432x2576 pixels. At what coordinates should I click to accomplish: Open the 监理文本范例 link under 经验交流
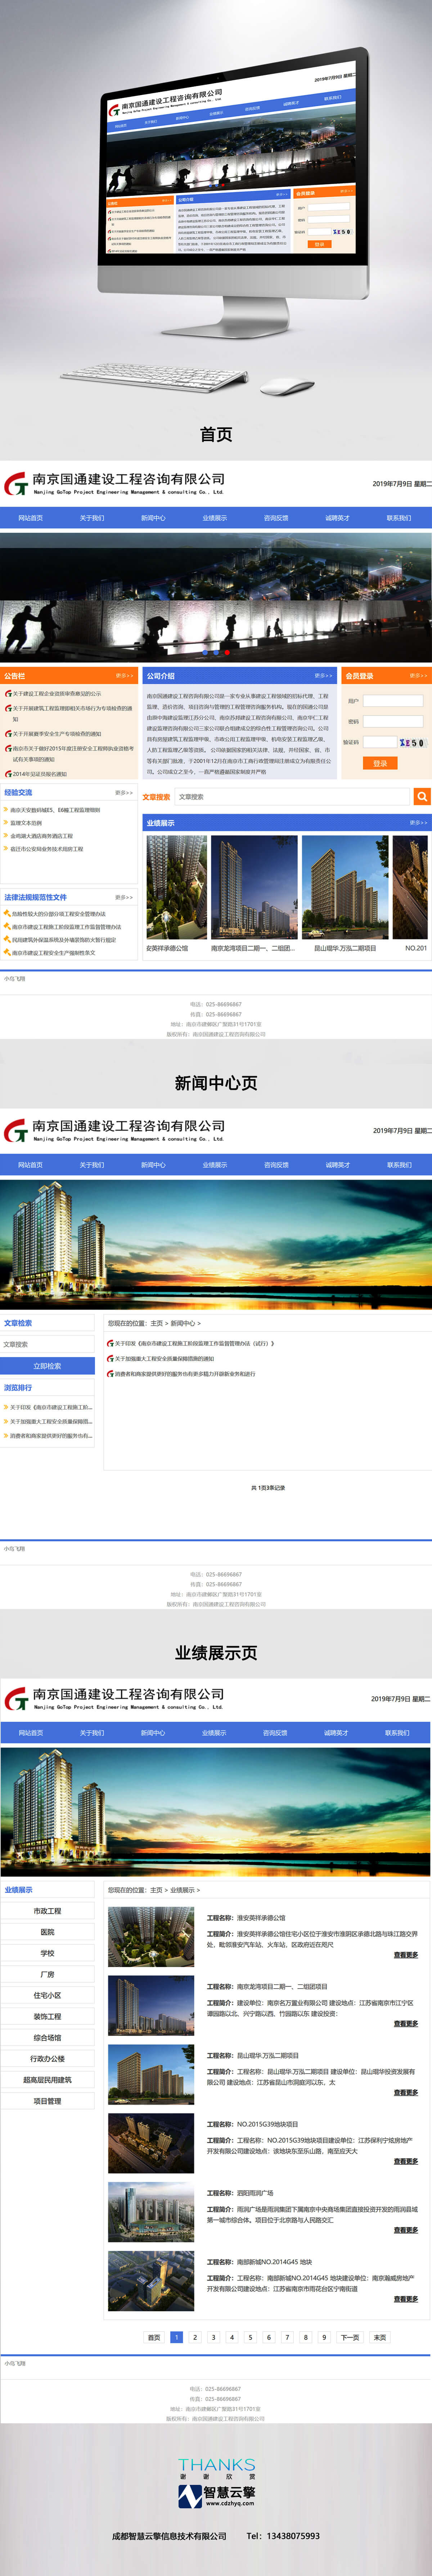(x=27, y=823)
